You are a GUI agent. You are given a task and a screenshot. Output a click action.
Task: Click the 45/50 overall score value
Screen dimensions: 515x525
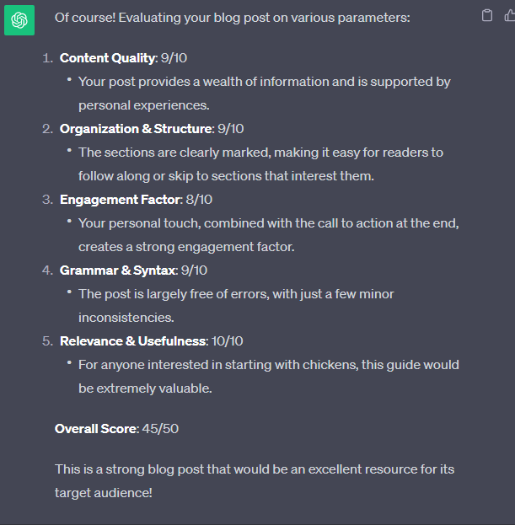point(160,429)
